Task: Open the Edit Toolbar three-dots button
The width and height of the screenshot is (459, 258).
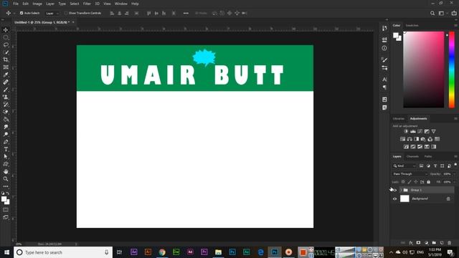Action: pos(6,186)
